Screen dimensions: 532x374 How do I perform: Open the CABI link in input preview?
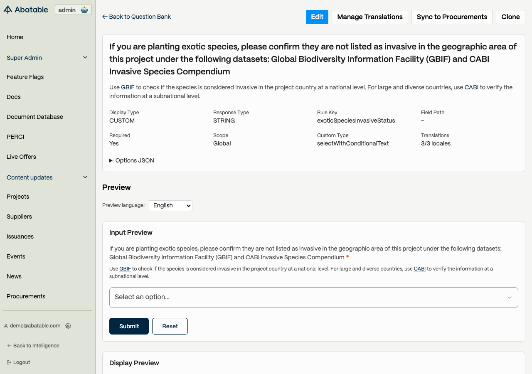pos(419,269)
